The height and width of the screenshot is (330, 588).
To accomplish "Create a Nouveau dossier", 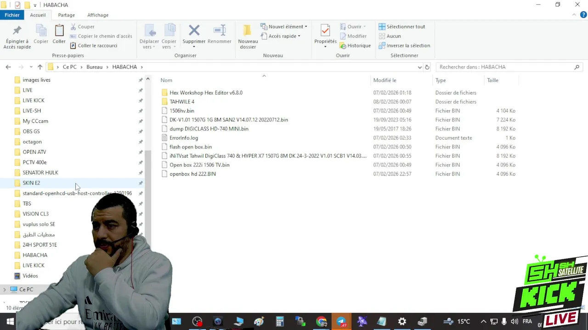I will click(248, 37).
